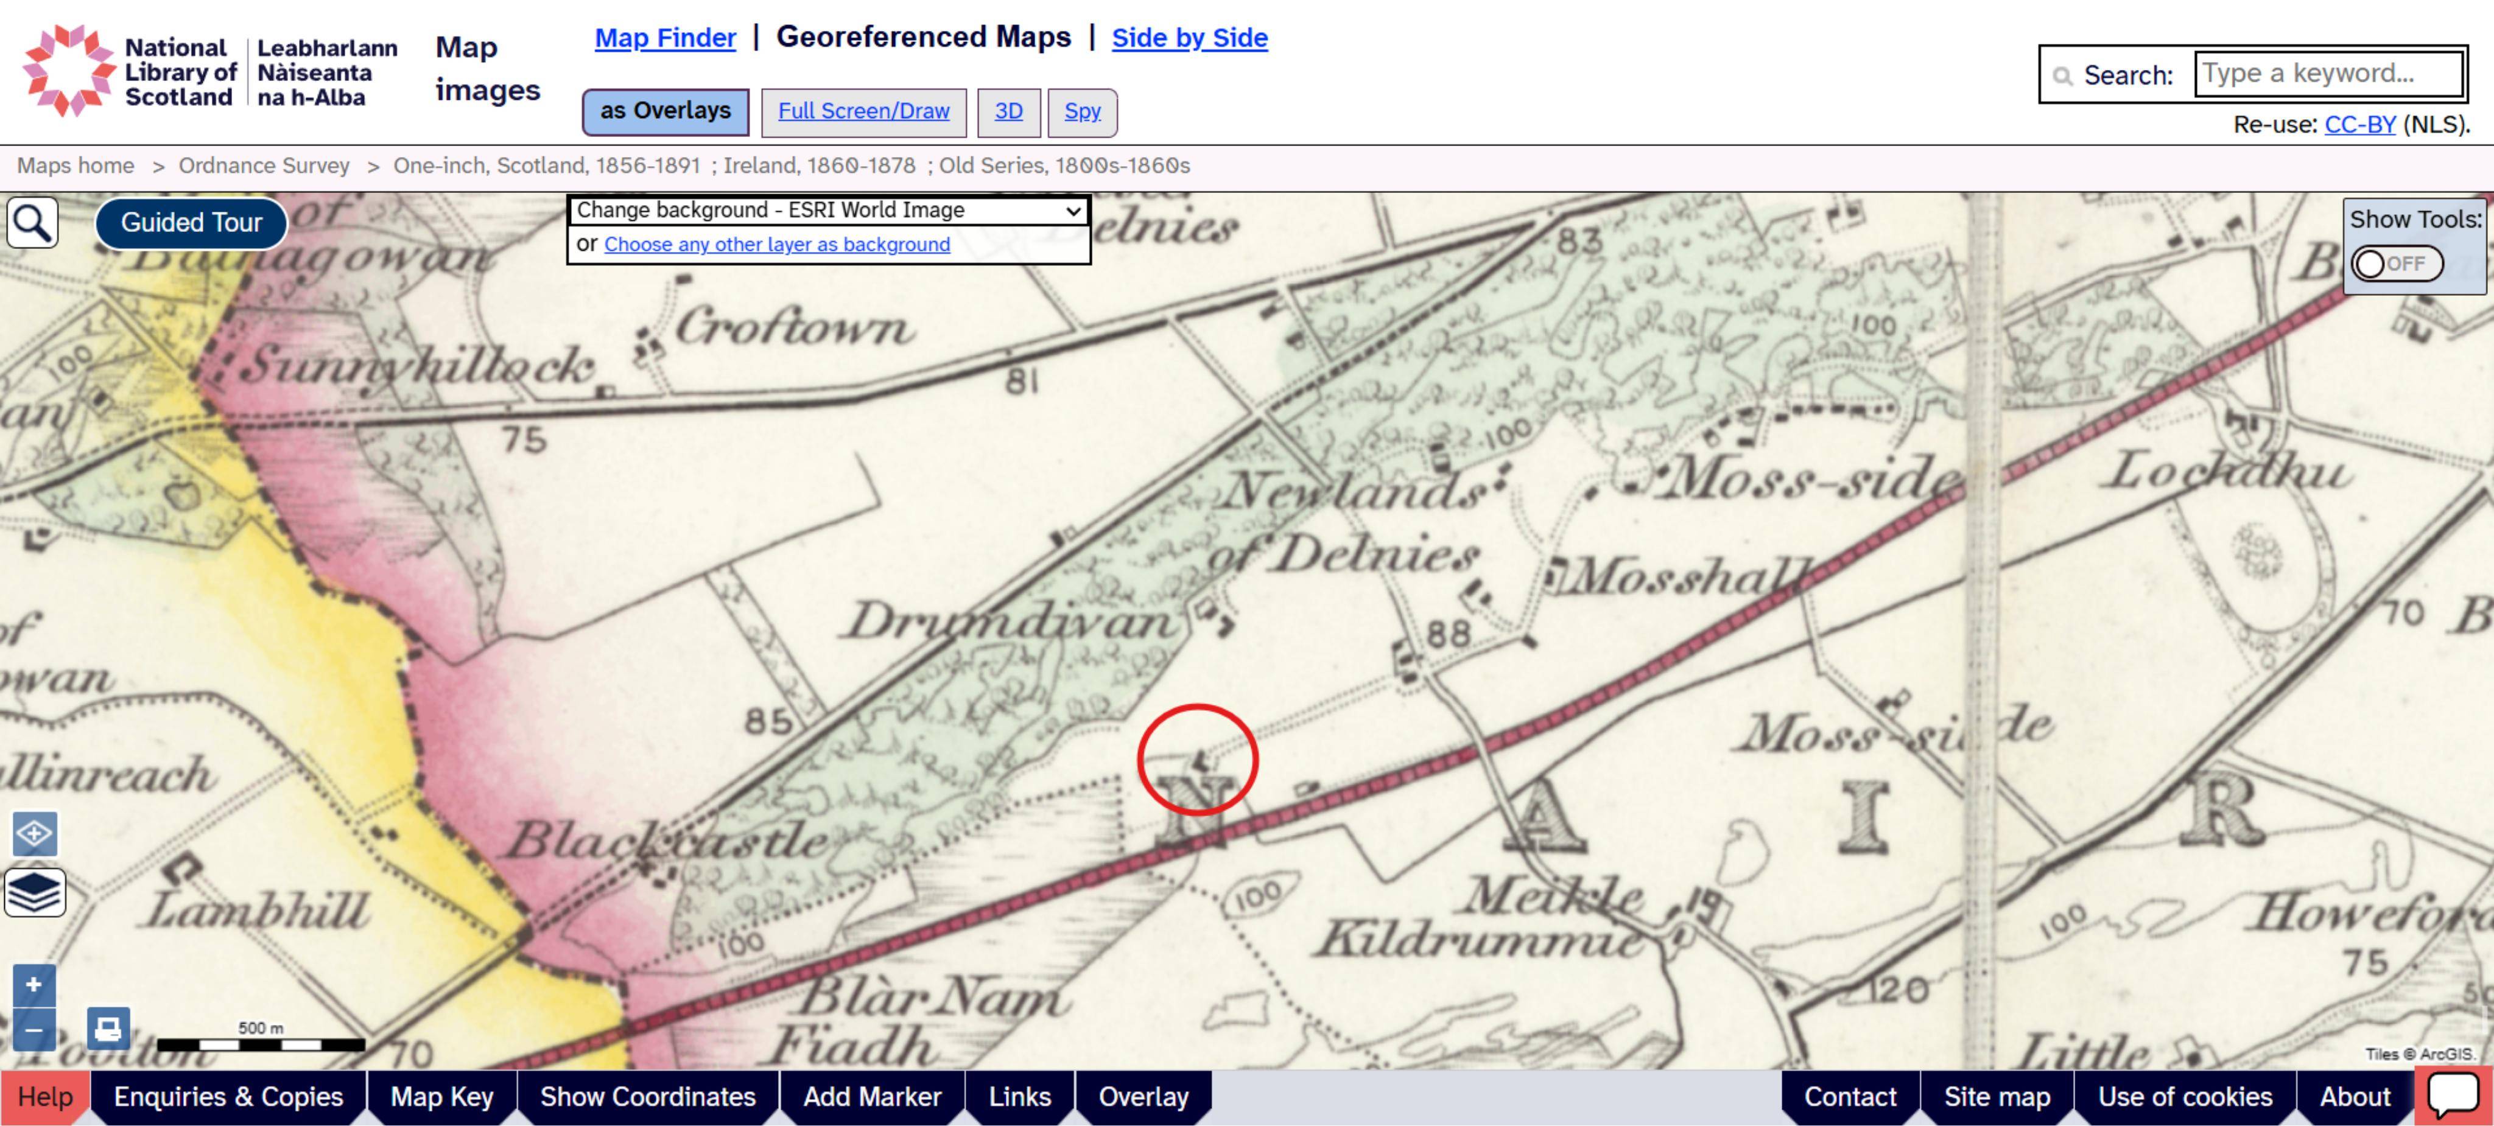
Task: Select the as Overlays tab
Action: pyautogui.click(x=665, y=111)
